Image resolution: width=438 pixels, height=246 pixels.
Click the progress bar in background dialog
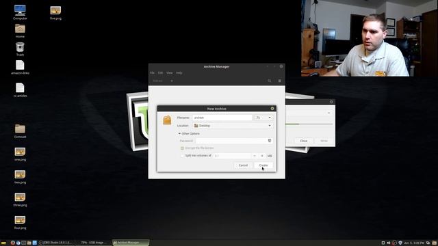(x=309, y=124)
